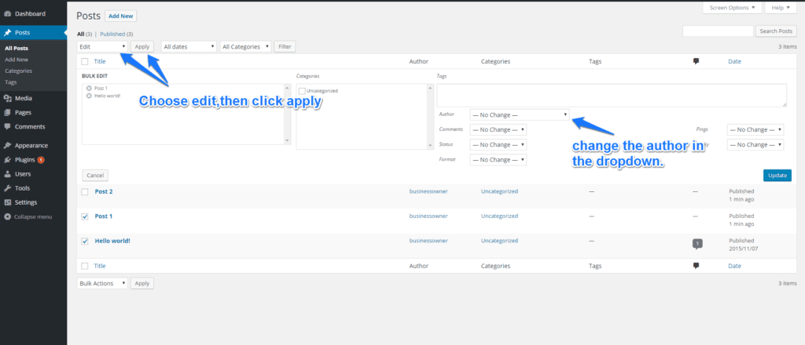Cancel the bulk edit
The image size is (805, 345).
[95, 176]
